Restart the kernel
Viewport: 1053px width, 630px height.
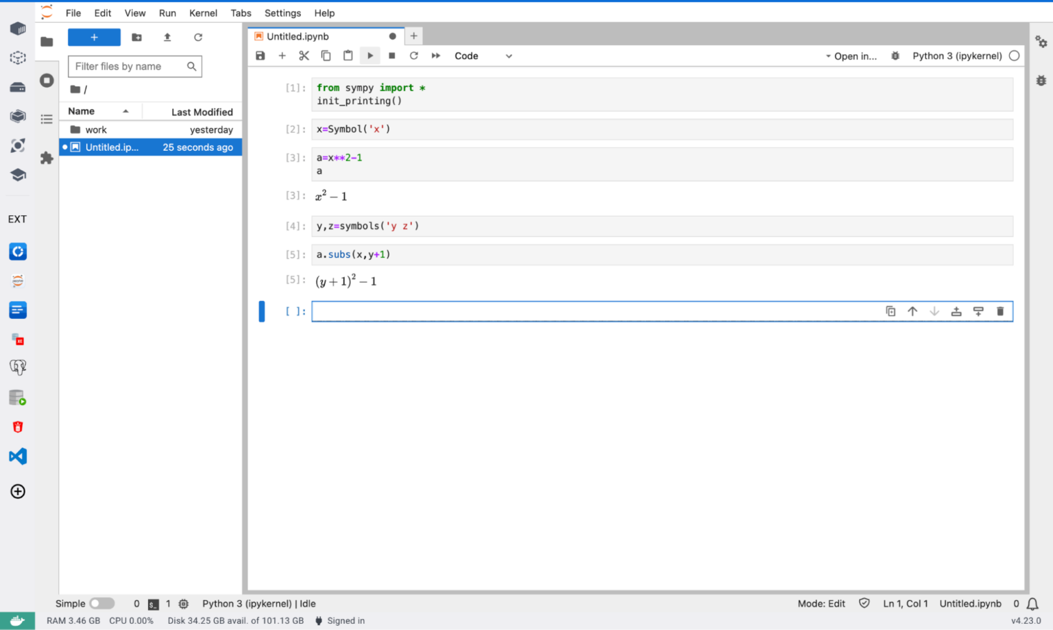coord(413,56)
